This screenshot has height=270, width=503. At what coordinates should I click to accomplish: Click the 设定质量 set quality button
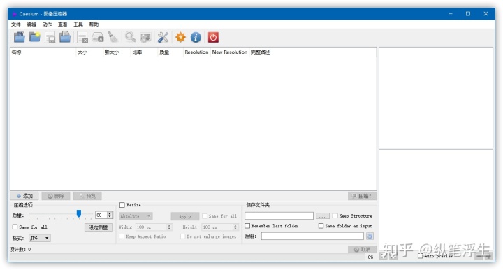tap(99, 227)
